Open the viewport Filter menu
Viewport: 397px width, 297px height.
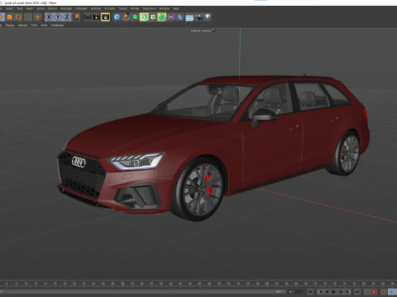34,26
